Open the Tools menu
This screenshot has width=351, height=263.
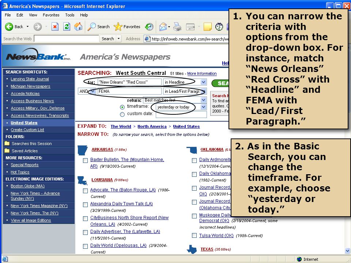[69, 15]
